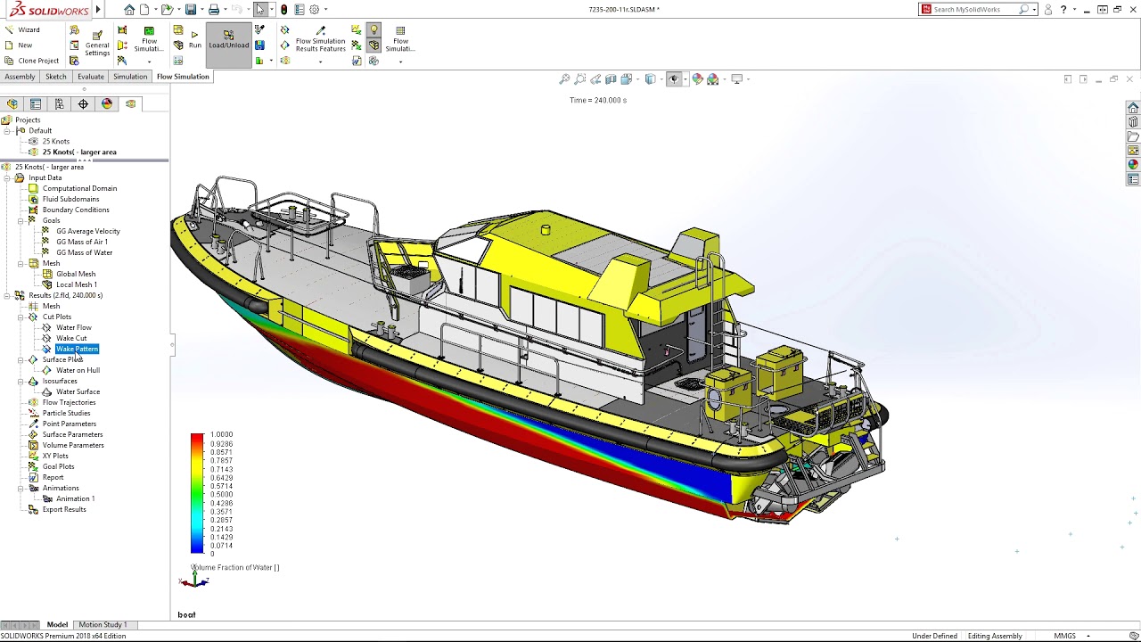Select the '25 Knots( - larger area' project

pos(79,152)
